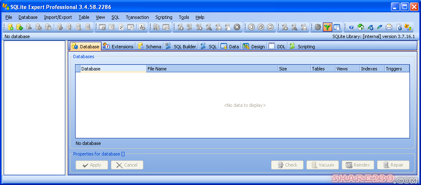Screen dimensions: 421x185
Task: Click the schema hierarchy icon with gear
Action: [142, 27]
